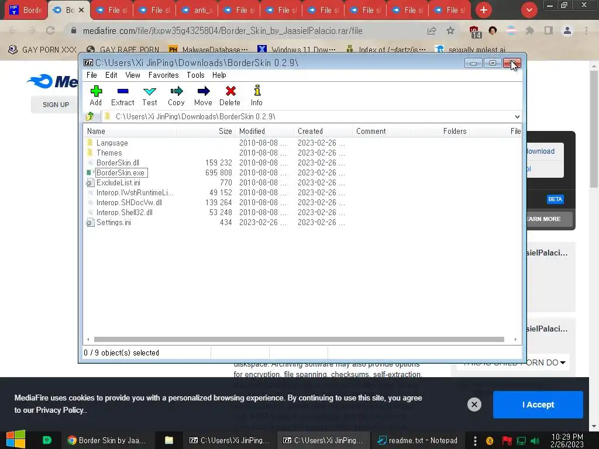Switch to Border Skin Chrome taskbar button
Screen dimensions: 599x449
point(107,440)
